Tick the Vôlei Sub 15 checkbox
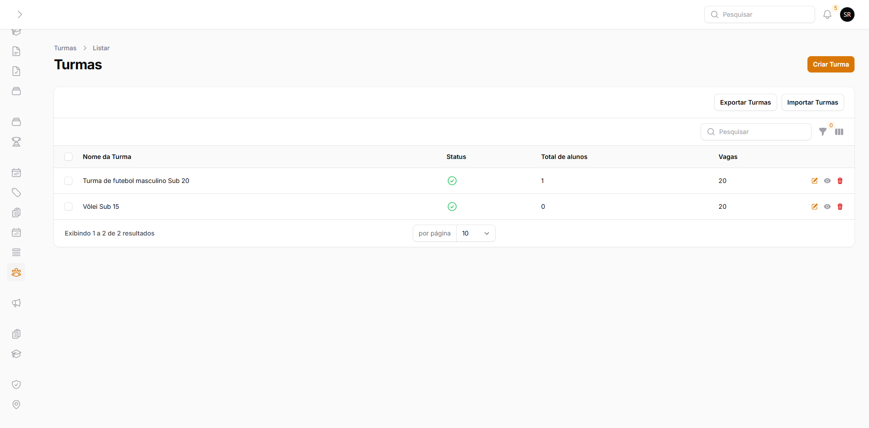Viewport: 869px width, 428px height. tap(68, 207)
